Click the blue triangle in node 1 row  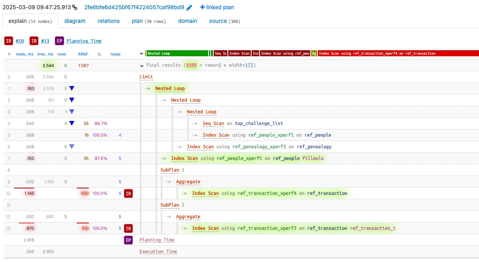72,88
